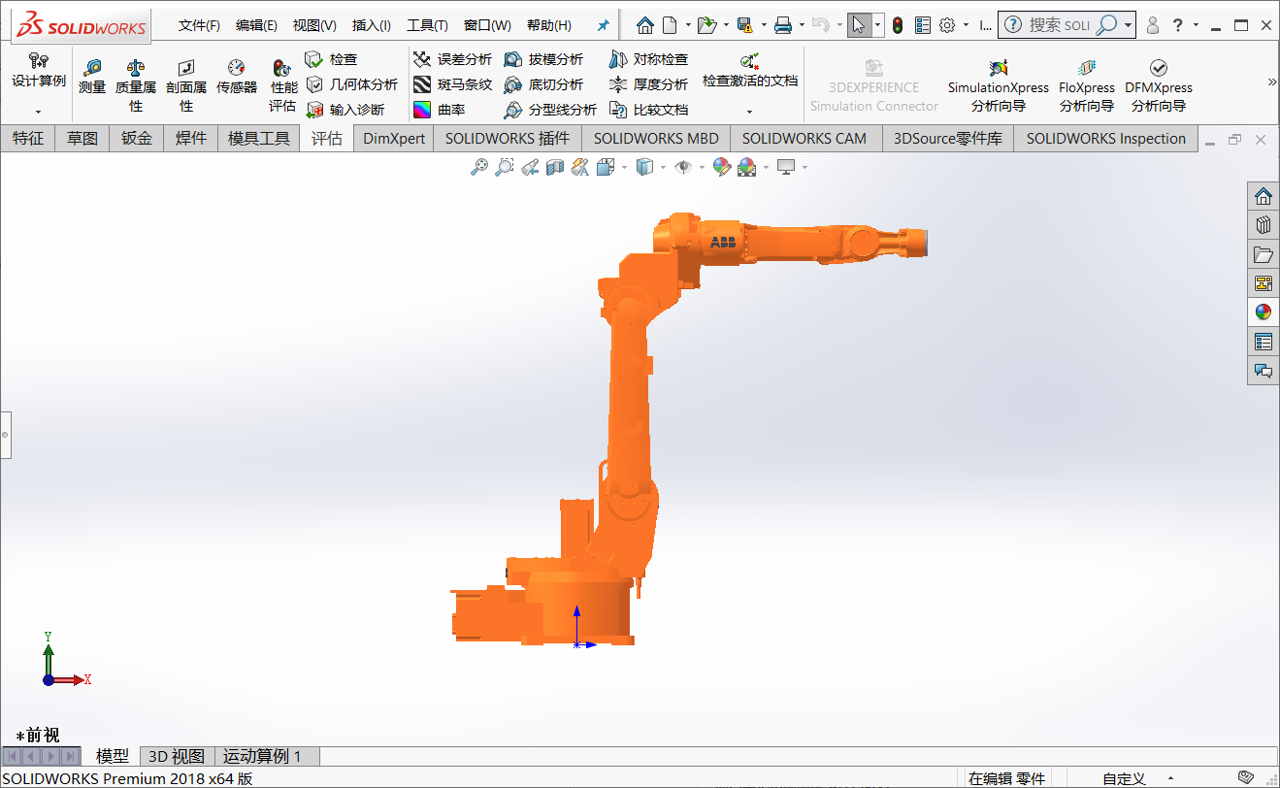Open the 工具(T) menu

click(x=427, y=25)
